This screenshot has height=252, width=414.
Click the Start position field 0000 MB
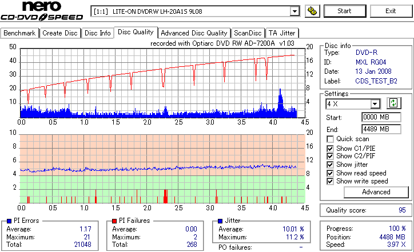click(x=381, y=117)
